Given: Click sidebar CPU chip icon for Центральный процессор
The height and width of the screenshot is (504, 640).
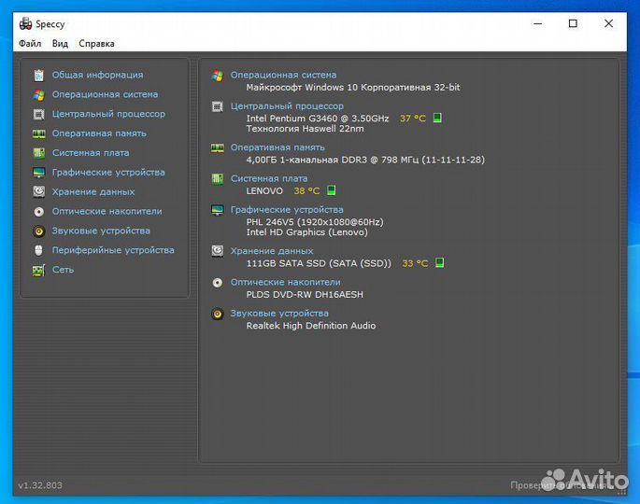Looking at the screenshot, I should (x=39, y=114).
